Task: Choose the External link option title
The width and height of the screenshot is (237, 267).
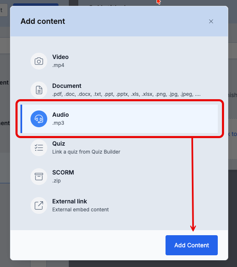Action: click(x=69, y=201)
